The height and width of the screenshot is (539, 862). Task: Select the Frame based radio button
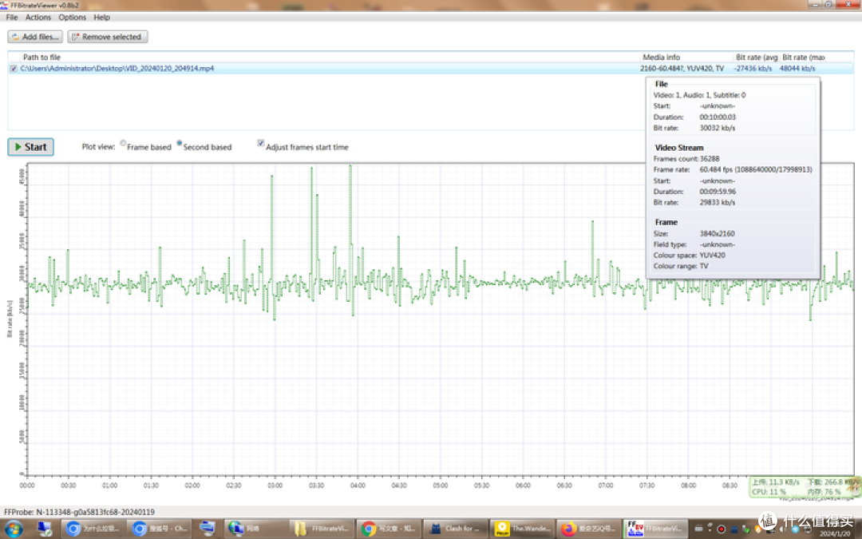click(123, 145)
